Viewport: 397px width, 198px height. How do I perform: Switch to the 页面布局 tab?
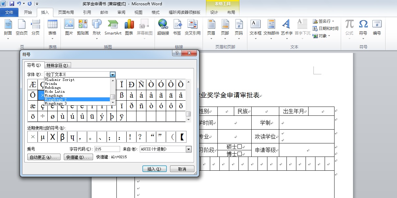[66, 12]
